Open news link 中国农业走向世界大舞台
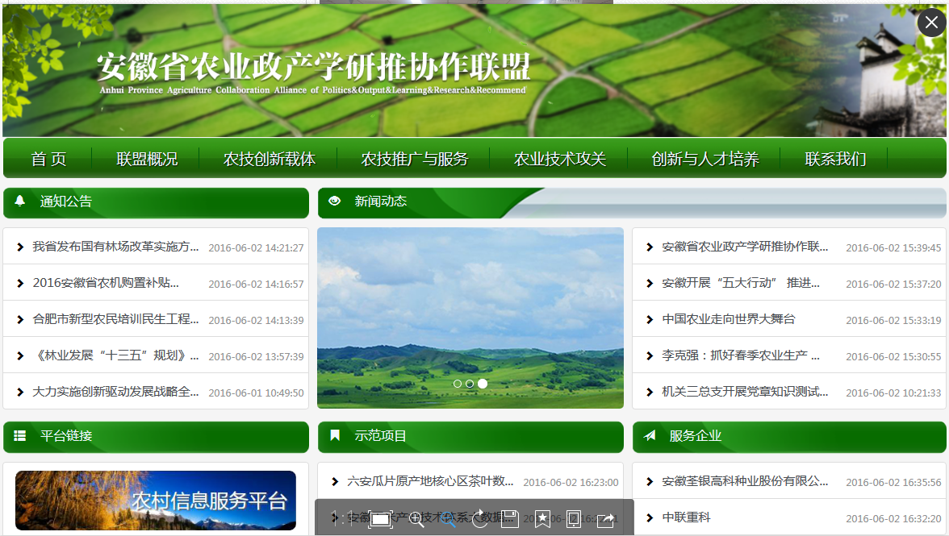Viewport: 949px width, 536px height. pos(728,319)
